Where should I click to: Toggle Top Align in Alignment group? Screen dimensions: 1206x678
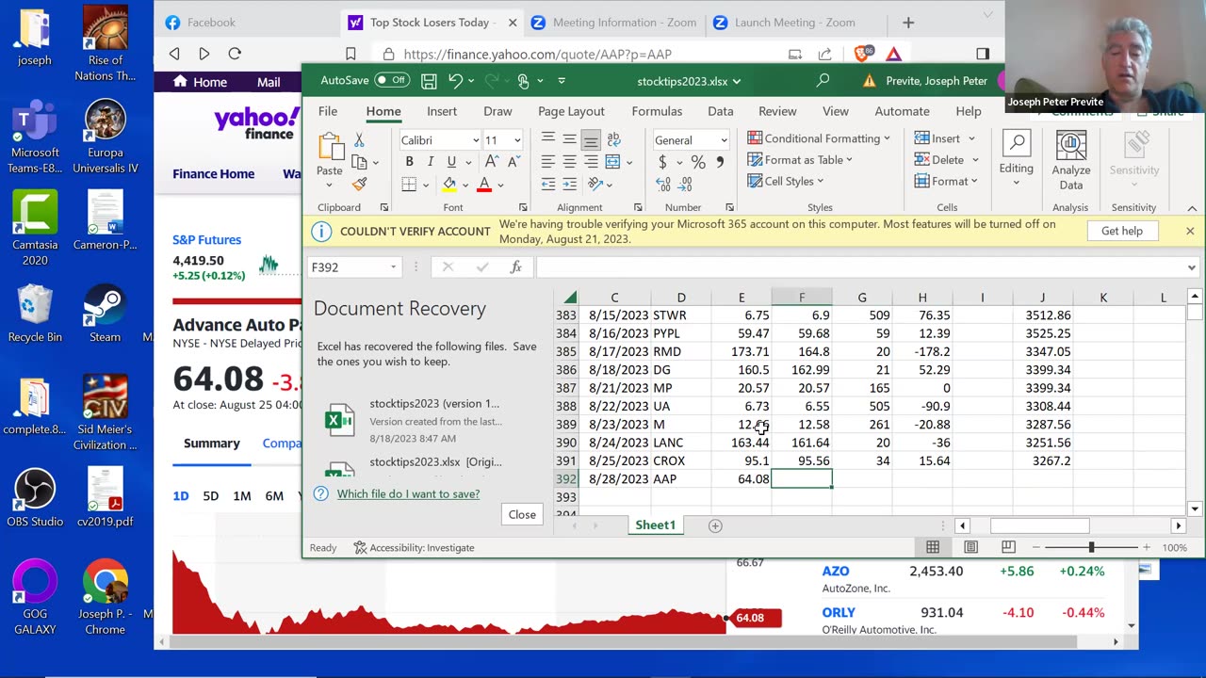(x=547, y=139)
